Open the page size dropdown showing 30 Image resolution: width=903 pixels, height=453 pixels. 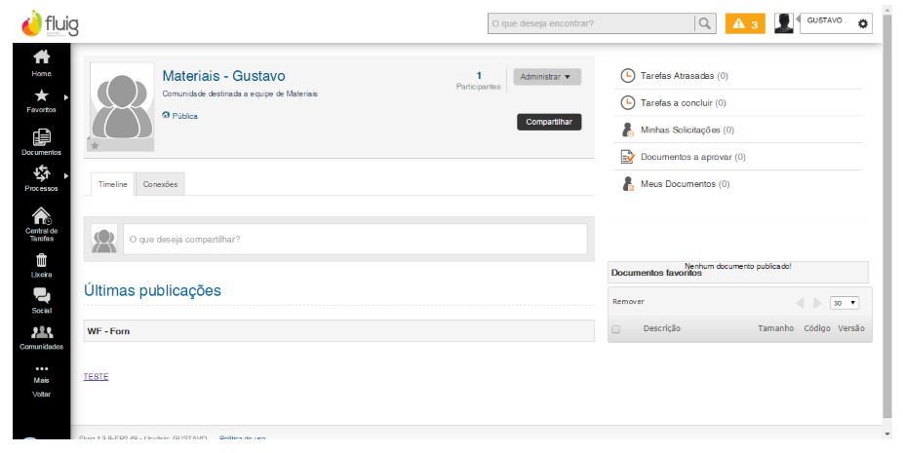844,303
